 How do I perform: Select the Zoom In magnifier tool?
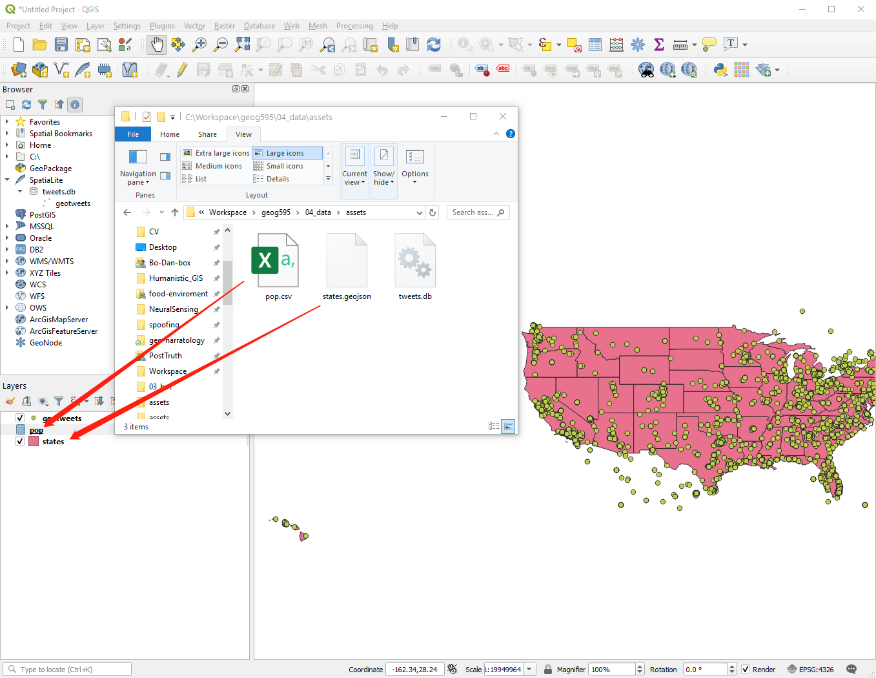click(199, 44)
